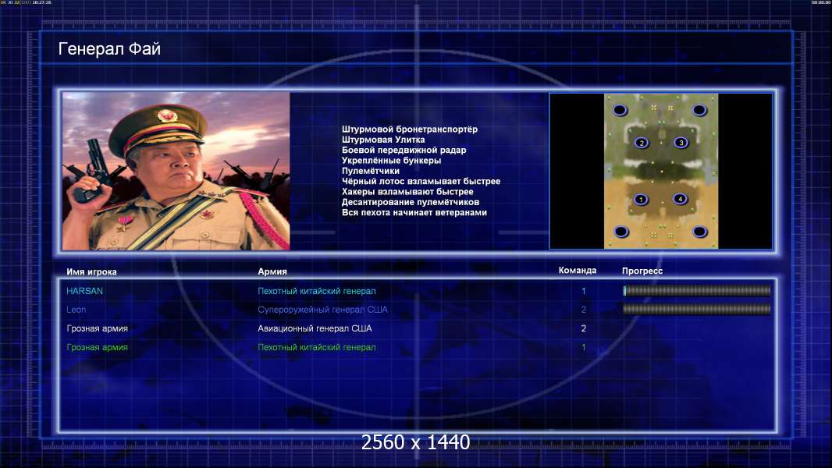Select the Leon player name
The height and width of the screenshot is (468, 832).
pos(76,310)
